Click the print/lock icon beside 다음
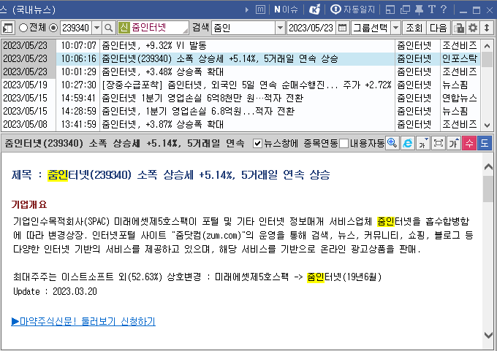 (x=459, y=28)
